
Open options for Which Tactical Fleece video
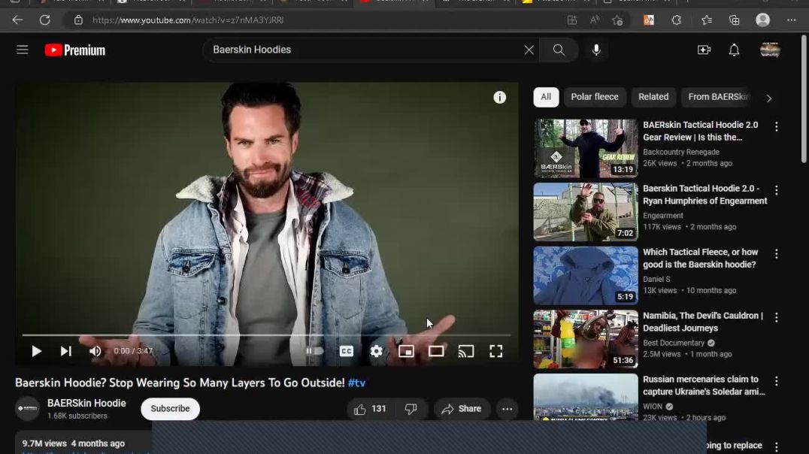(777, 253)
